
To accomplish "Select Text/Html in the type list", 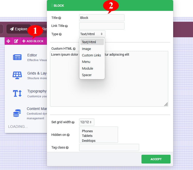I will coord(92,42).
